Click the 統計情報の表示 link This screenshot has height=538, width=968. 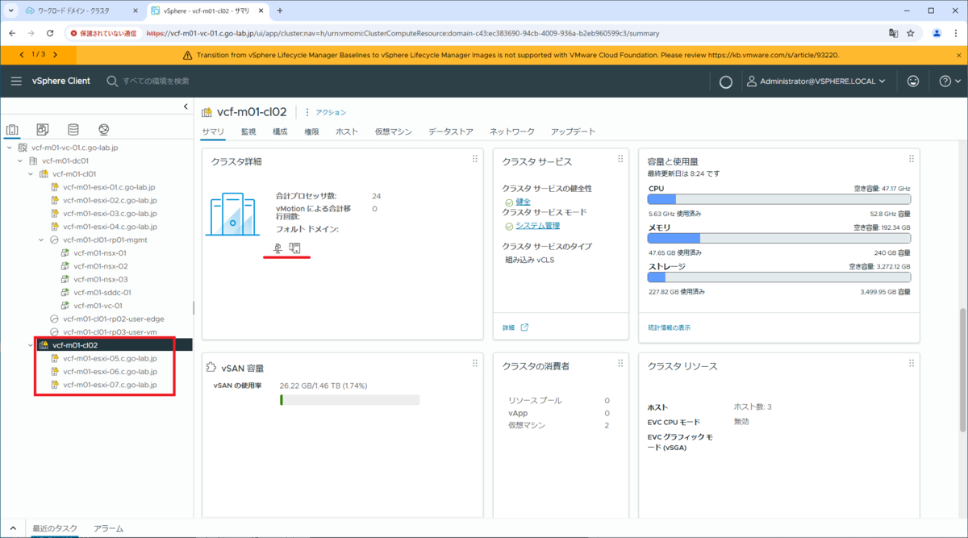coord(670,327)
